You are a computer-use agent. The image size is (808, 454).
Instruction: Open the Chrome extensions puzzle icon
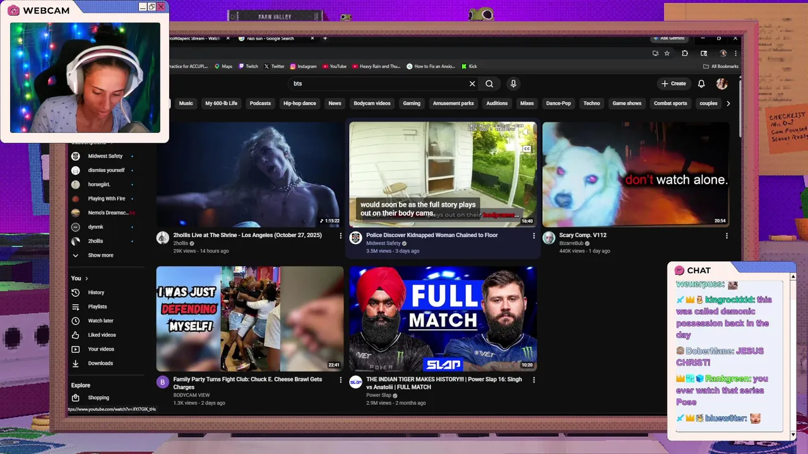pos(684,54)
